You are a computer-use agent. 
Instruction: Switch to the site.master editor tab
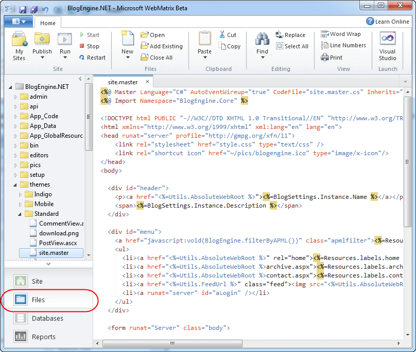click(123, 82)
